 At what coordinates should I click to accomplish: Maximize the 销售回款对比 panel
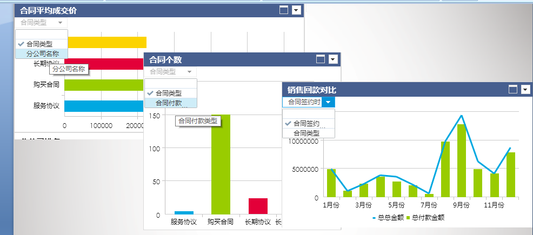click(513, 89)
